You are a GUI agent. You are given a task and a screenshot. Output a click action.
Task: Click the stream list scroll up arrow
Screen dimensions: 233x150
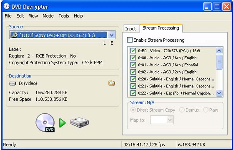pos(219,51)
